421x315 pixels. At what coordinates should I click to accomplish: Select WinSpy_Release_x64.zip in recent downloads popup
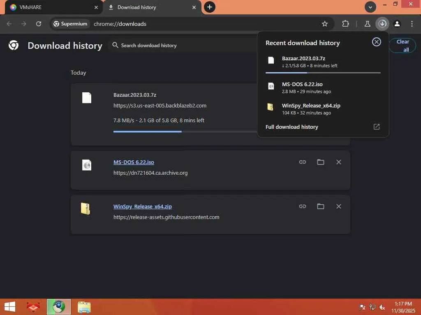pyautogui.click(x=323, y=109)
